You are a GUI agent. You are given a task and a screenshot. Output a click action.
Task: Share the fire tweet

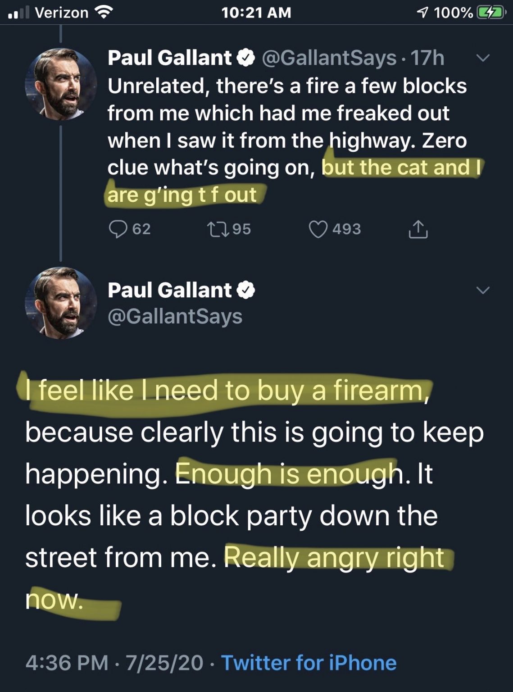point(418,229)
